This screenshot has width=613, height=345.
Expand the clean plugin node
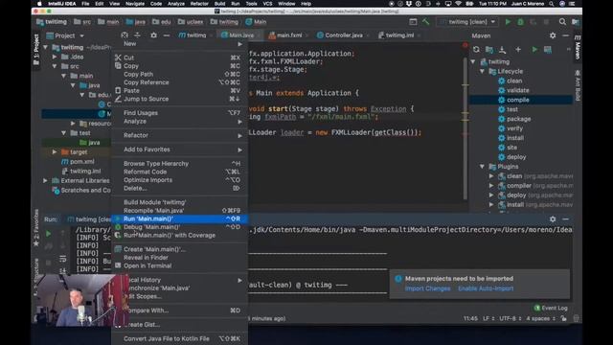click(491, 176)
